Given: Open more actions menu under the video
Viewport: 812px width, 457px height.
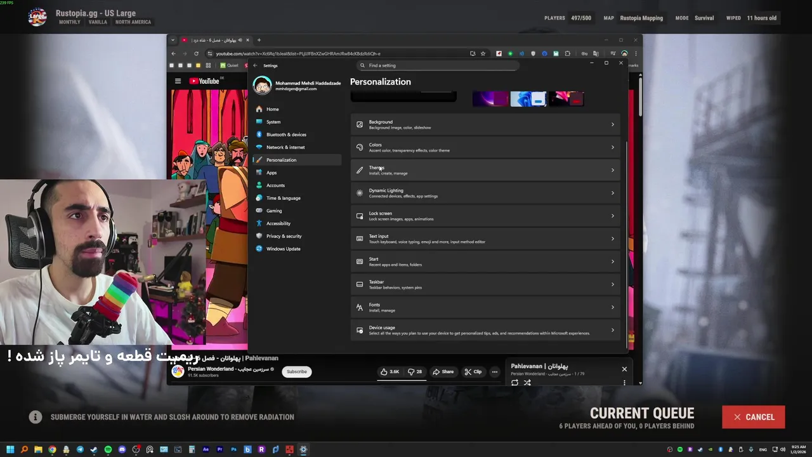Looking at the screenshot, I should click(x=495, y=371).
